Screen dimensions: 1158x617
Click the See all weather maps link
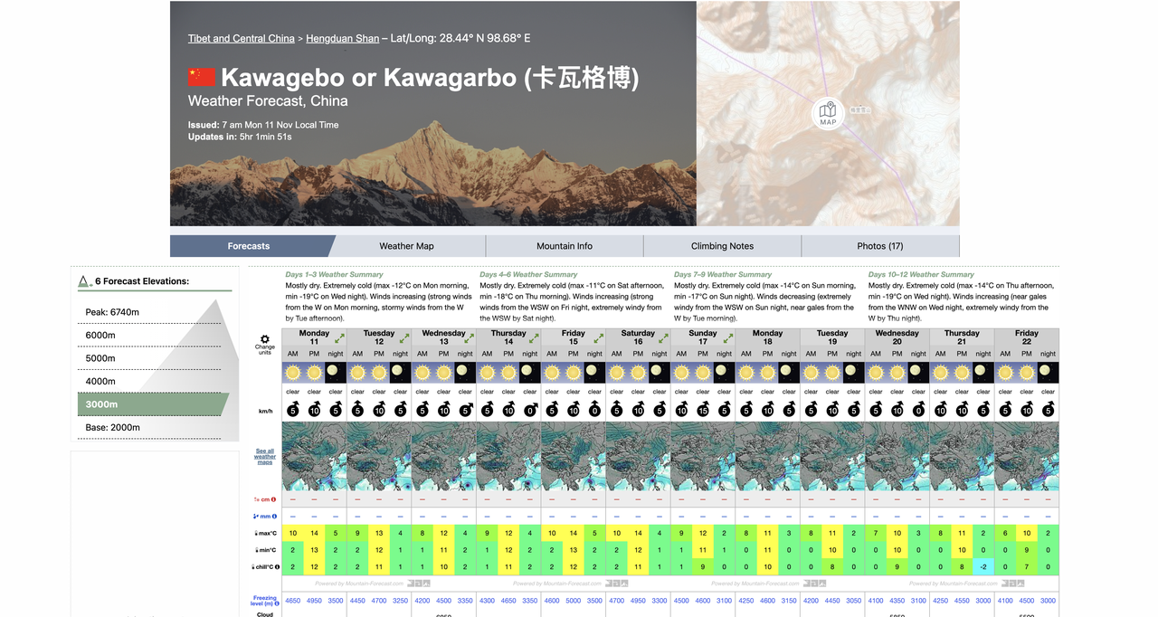264,456
